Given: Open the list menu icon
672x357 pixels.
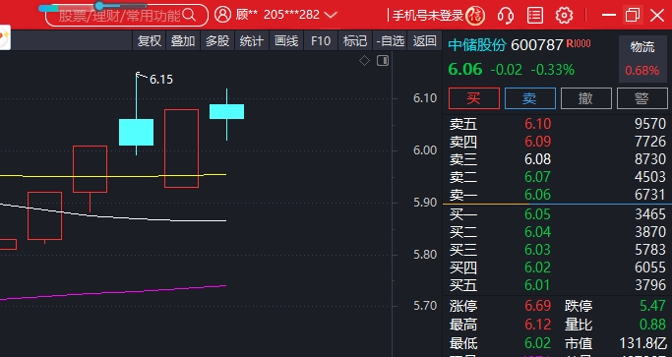Looking at the screenshot, I should pos(535,16).
